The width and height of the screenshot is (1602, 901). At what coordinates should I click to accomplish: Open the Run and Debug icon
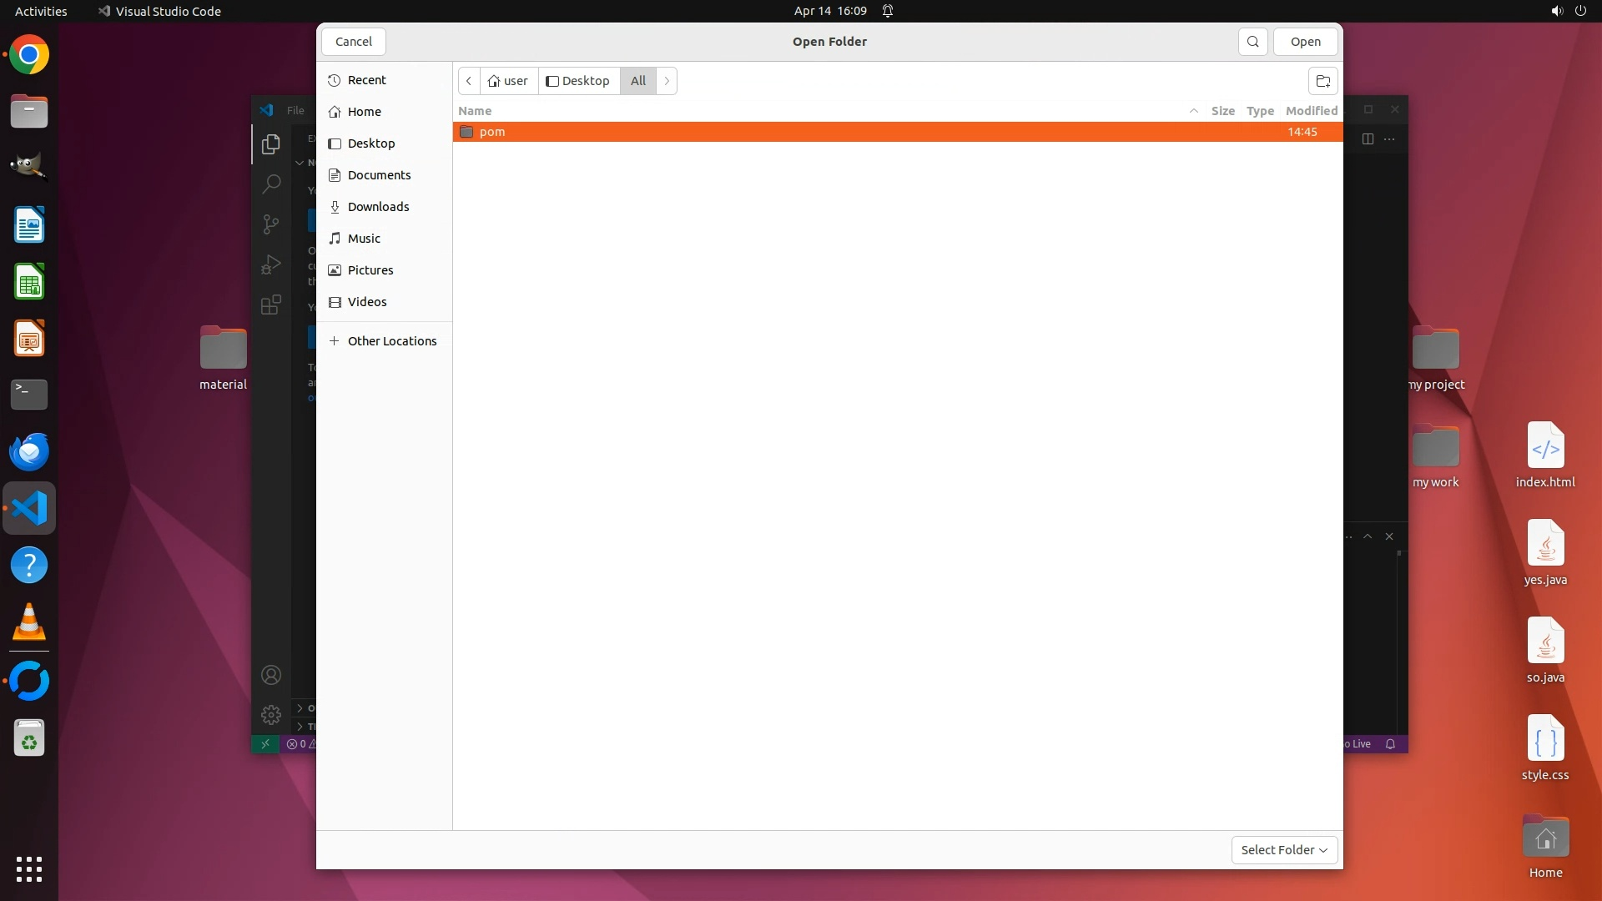270,264
